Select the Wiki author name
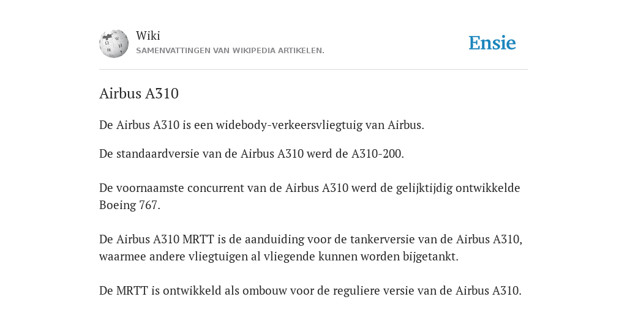This screenshot has width=627, height=313. point(148,35)
